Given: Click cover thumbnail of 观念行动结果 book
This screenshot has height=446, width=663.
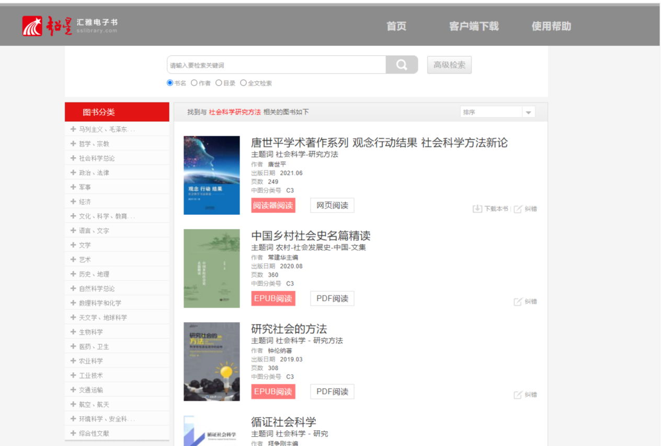Looking at the screenshot, I should point(212,175).
